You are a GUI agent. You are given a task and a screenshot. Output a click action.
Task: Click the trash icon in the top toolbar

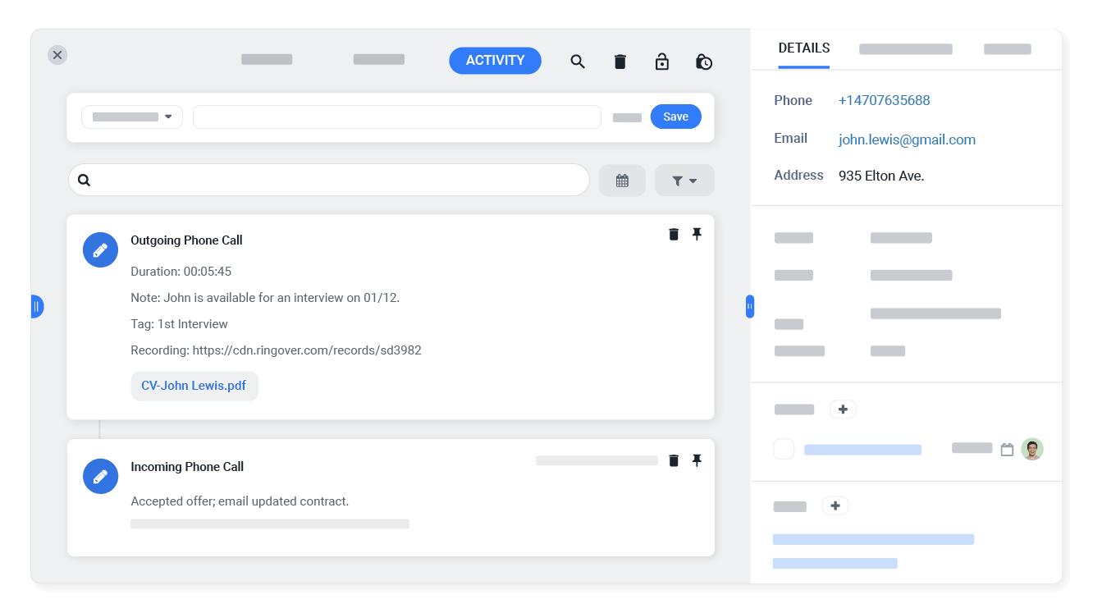pos(620,62)
